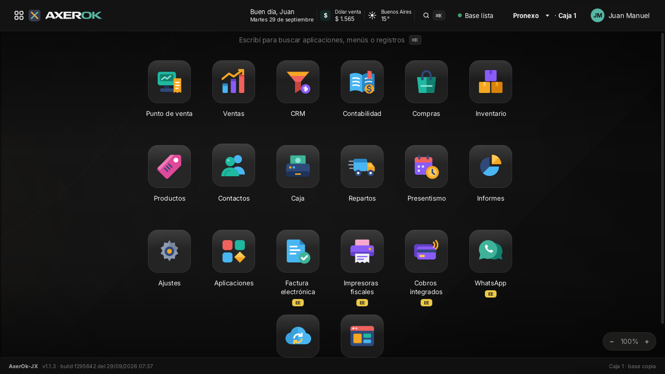This screenshot has height=374, width=665.
Task: Expand the Pronexo company dropdown
Action: (x=531, y=16)
